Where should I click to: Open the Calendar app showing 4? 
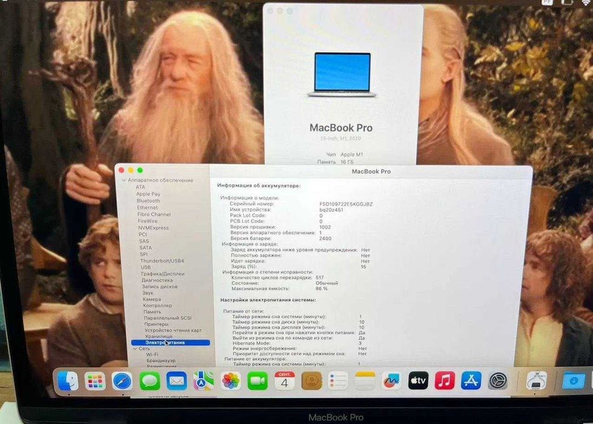coord(285,381)
